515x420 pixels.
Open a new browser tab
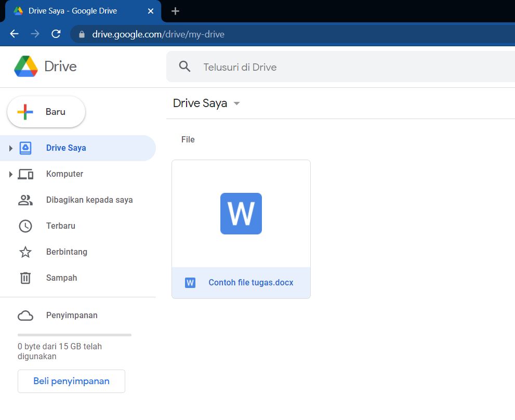tap(175, 11)
